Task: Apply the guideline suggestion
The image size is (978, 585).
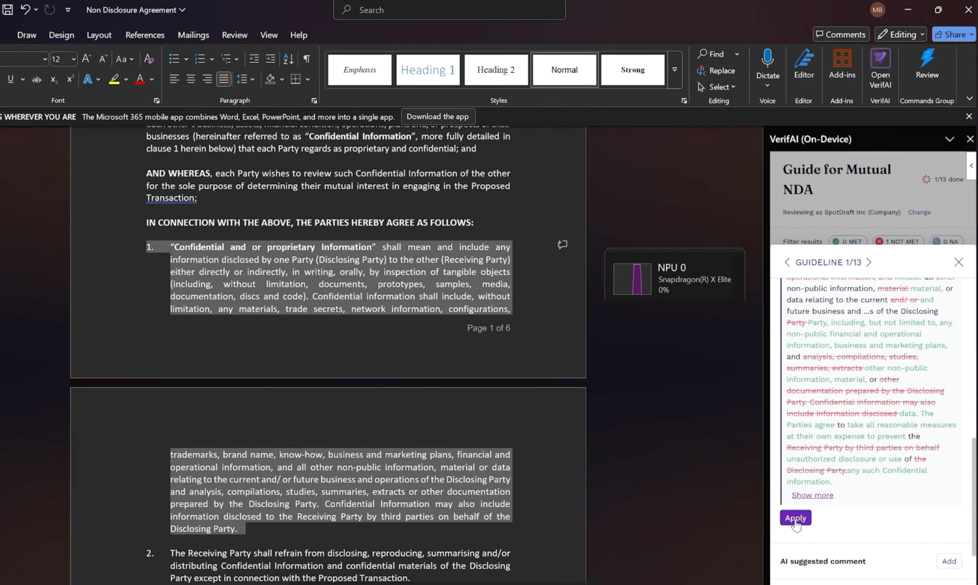Action: point(795,518)
